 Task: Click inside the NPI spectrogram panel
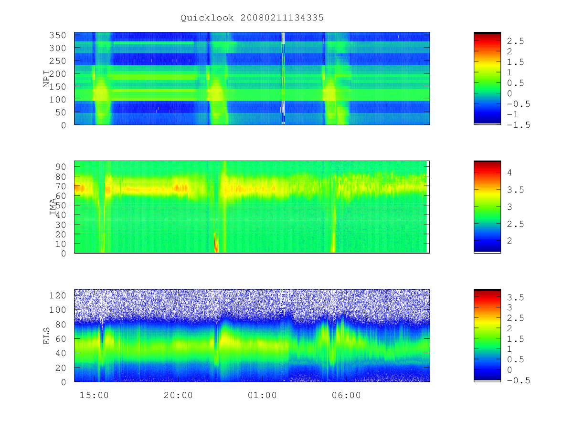[252, 78]
